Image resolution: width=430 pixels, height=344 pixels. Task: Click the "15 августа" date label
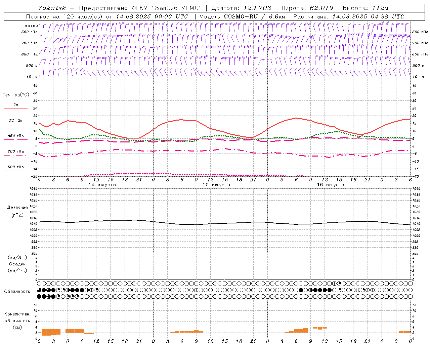click(x=216, y=185)
